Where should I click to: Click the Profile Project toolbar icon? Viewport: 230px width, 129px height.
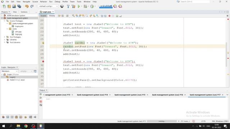pyautogui.click(x=92, y=6)
